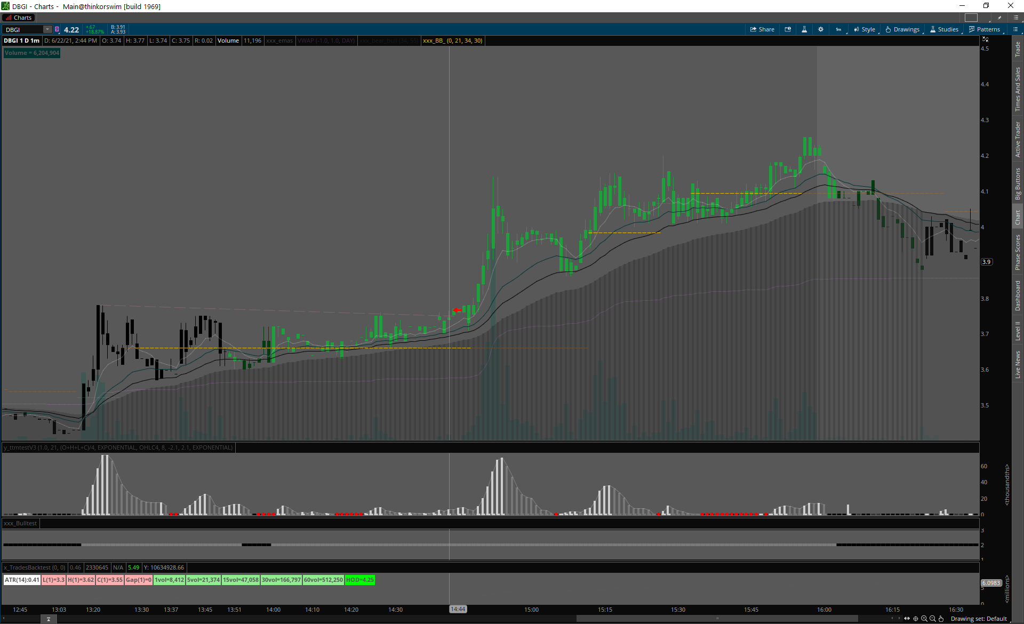Open the 1m timeframe dropdown

click(x=838, y=29)
